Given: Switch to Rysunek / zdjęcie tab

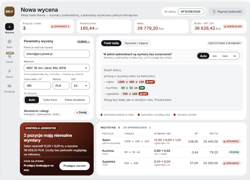Looking at the screenshot, I should [136, 43].
